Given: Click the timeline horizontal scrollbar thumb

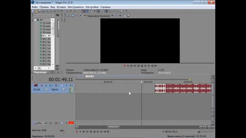Looking at the screenshot, I should pyautogui.click(x=113, y=127).
